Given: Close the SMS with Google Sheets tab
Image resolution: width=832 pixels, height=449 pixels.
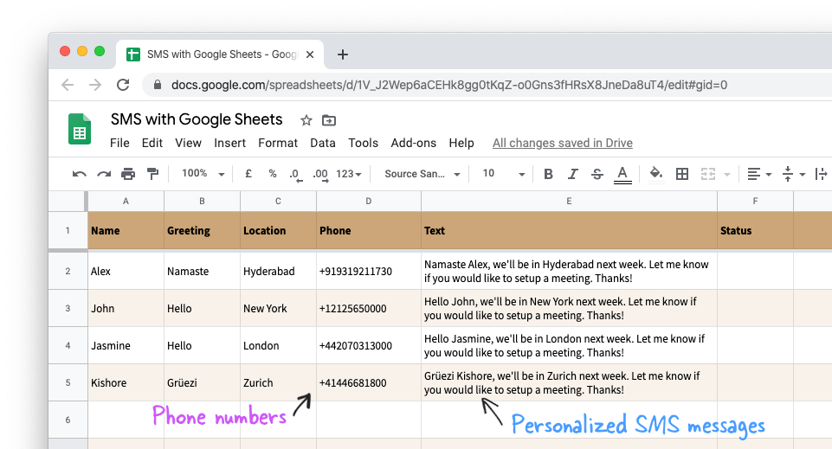Looking at the screenshot, I should coord(310,55).
